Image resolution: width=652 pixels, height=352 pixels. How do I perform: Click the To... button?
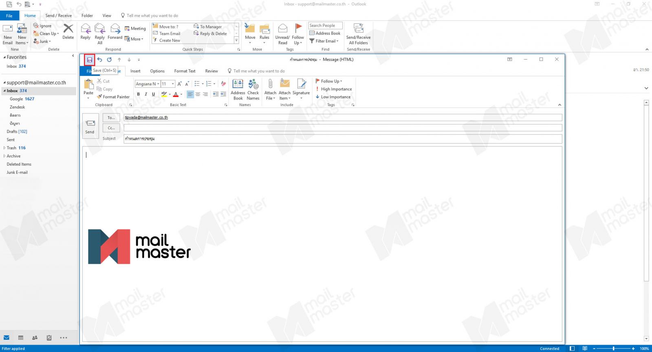[x=111, y=117]
